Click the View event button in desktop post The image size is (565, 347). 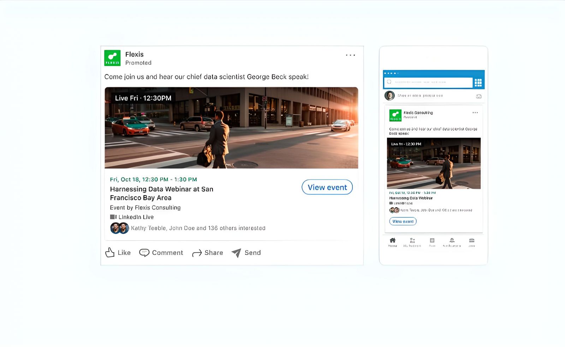[x=327, y=187]
